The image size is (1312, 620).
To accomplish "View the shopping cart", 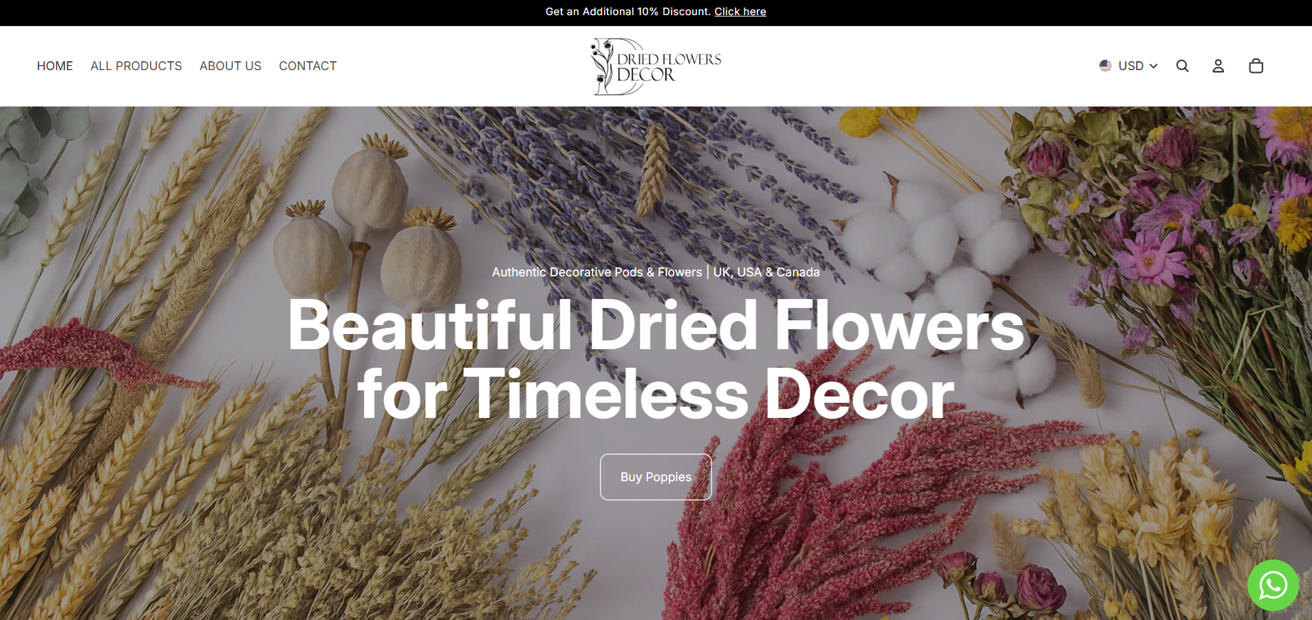I will pyautogui.click(x=1256, y=65).
